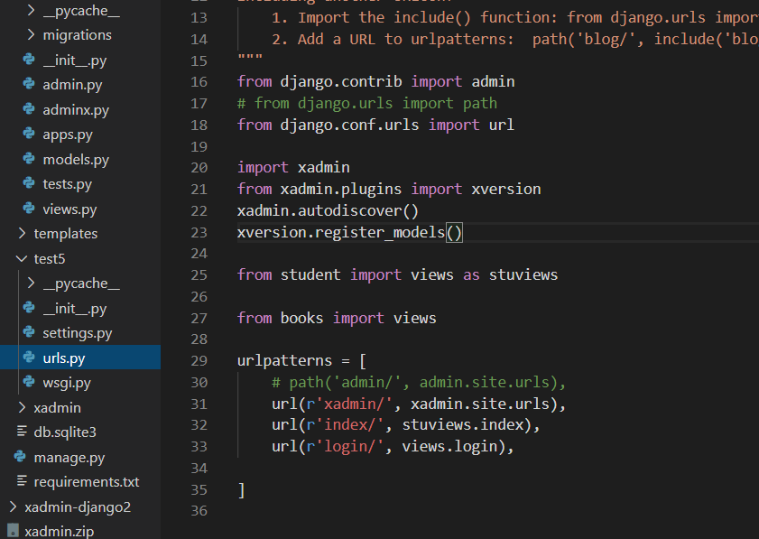Expand the migrations folder chevron
The width and height of the screenshot is (759, 539).
[30, 35]
